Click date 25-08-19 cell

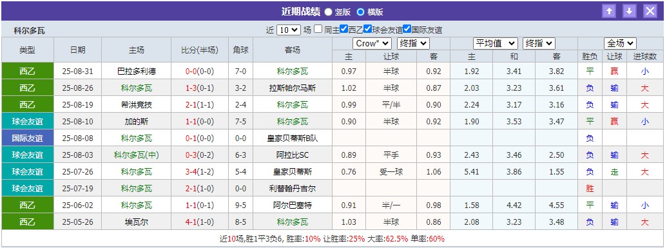pos(78,104)
